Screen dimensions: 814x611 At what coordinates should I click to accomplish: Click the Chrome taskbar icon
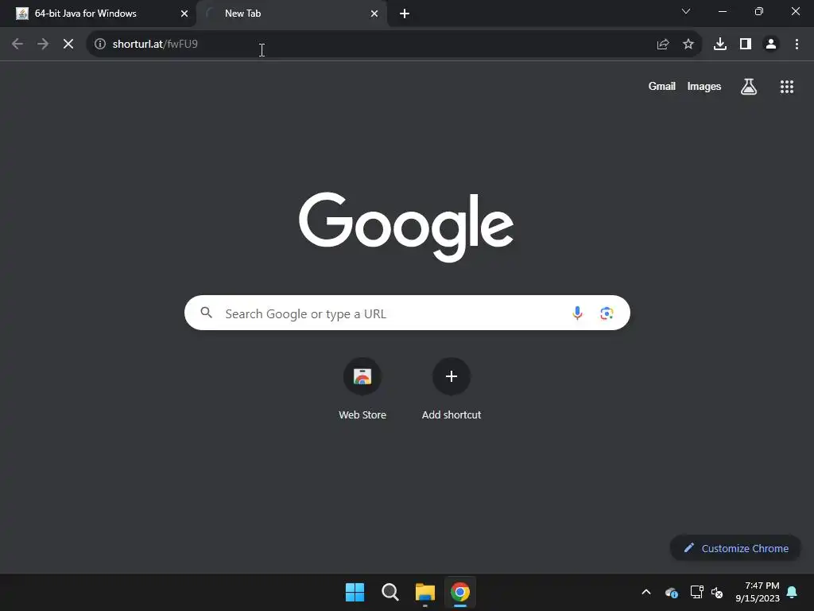(460, 592)
